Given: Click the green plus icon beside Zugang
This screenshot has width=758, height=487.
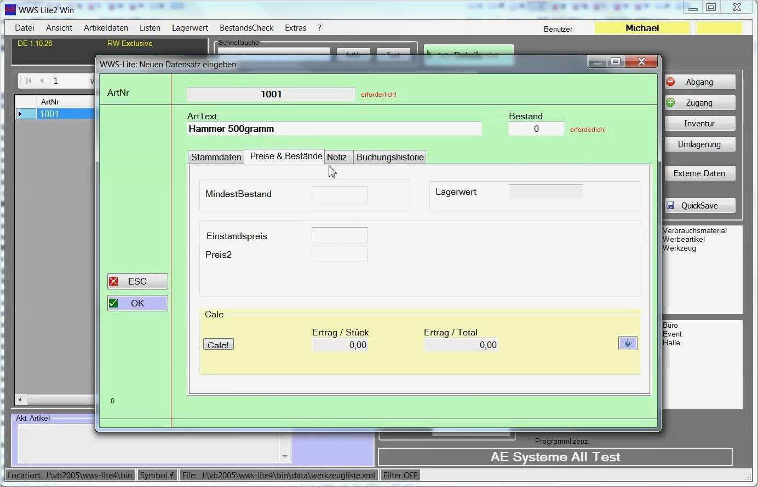Looking at the screenshot, I should [x=670, y=102].
